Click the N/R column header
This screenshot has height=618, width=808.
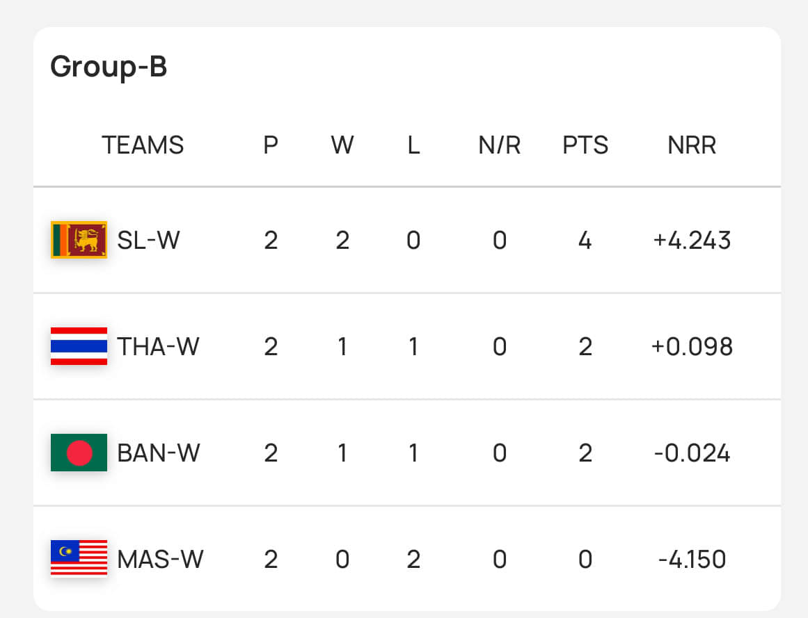pyautogui.click(x=499, y=145)
